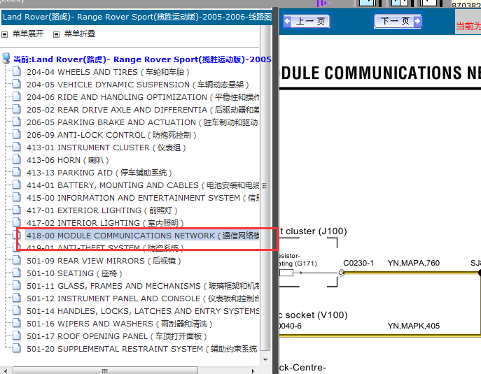The height and width of the screenshot is (374, 481).
Task: Open 501-14 HANDLES, LOCKS, LATCHES entry
Action: point(143,311)
